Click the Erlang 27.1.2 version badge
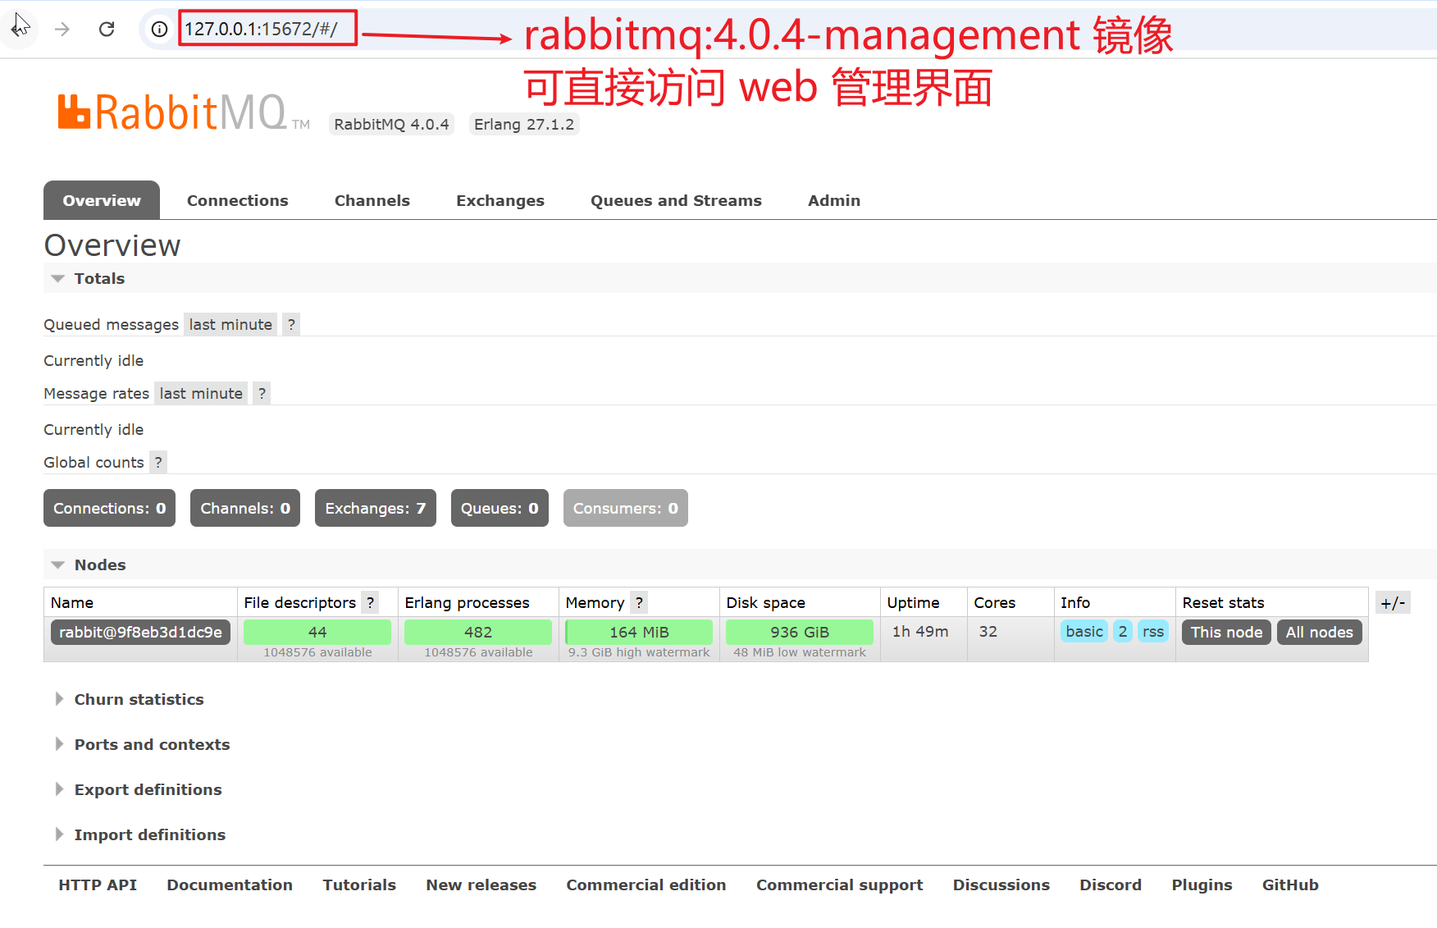 pos(524,124)
